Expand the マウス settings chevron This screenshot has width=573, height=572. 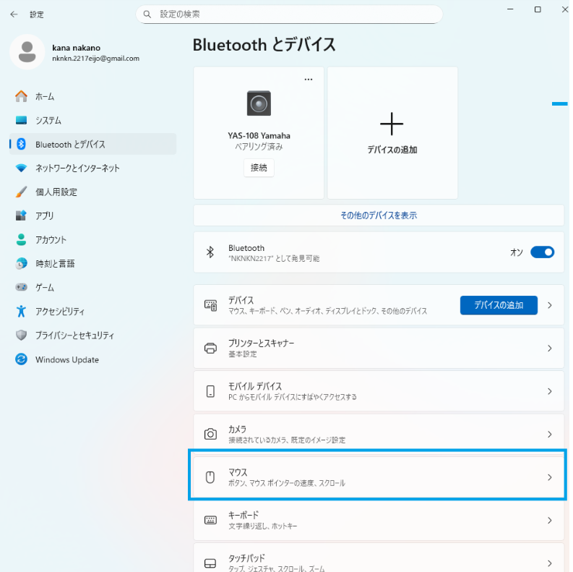(x=549, y=477)
